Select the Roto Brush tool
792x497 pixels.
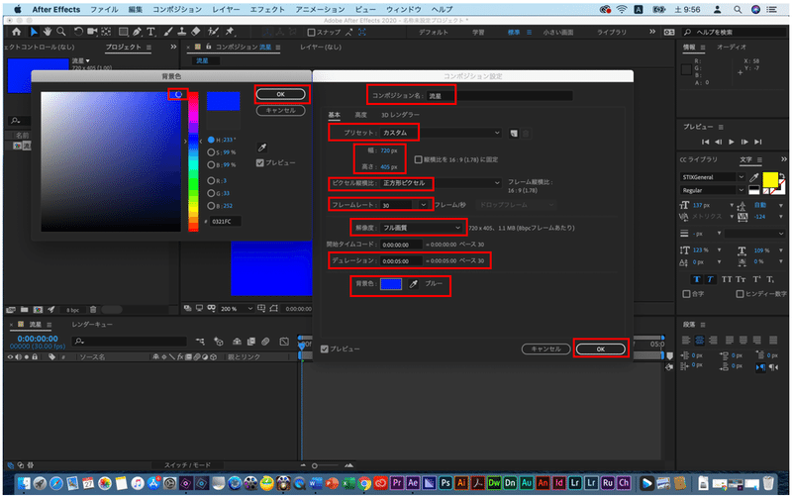point(213,32)
